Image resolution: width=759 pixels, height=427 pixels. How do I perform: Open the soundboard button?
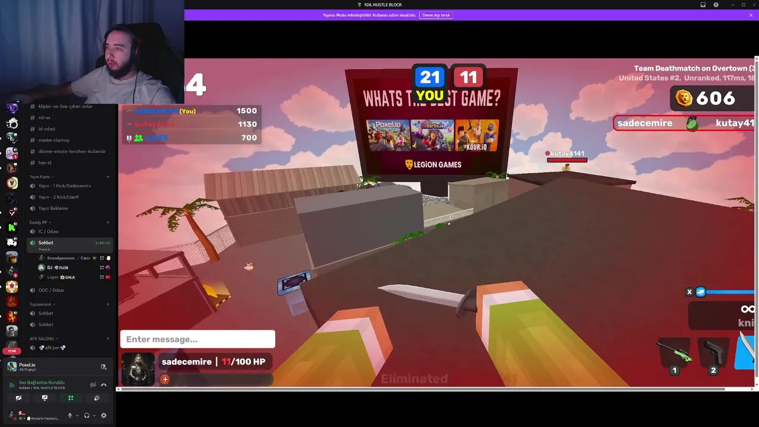click(x=97, y=398)
